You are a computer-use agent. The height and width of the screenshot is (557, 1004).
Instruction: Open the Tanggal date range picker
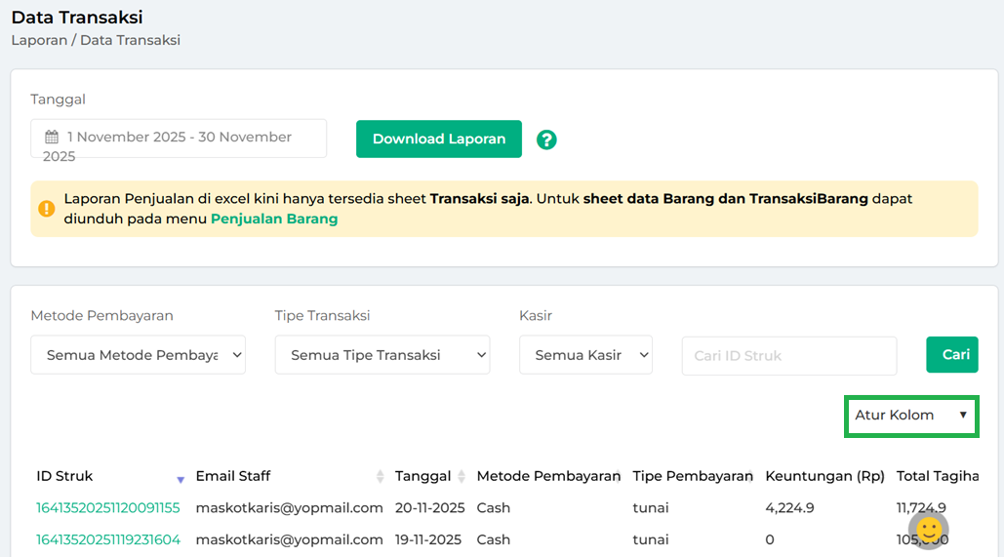click(x=179, y=139)
